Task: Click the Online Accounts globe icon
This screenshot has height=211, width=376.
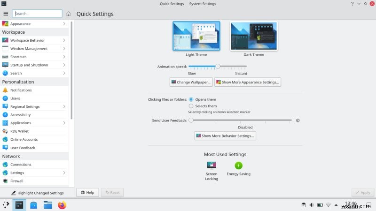Action: pyautogui.click(x=5, y=139)
